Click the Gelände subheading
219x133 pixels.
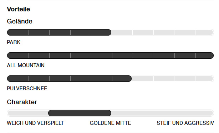20,21
